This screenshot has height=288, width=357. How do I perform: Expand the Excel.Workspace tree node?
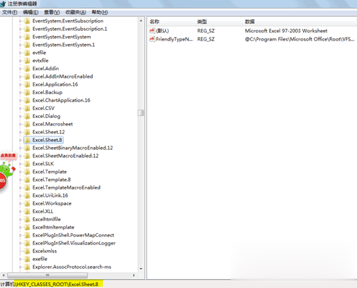[x=20, y=204]
